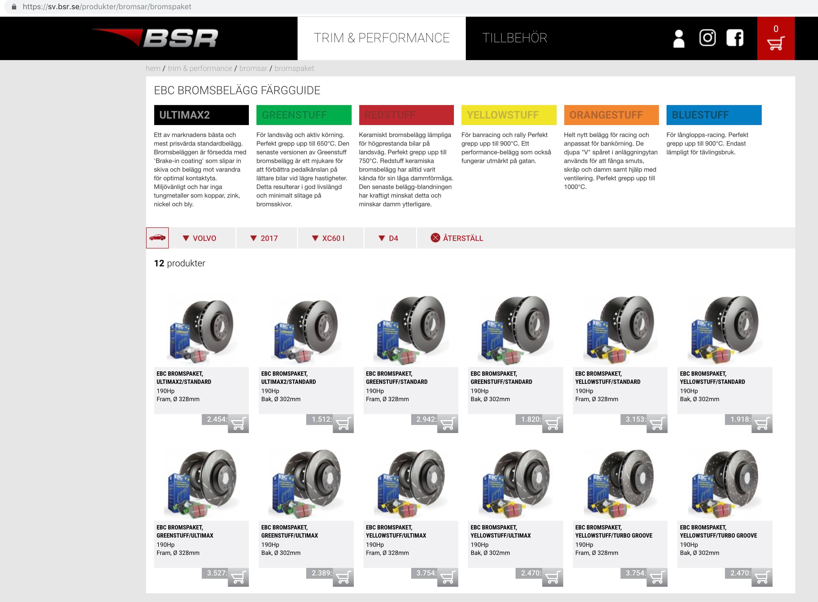This screenshot has height=602, width=818.
Task: Go to trim & performance breadcrumb
Action: [200, 68]
